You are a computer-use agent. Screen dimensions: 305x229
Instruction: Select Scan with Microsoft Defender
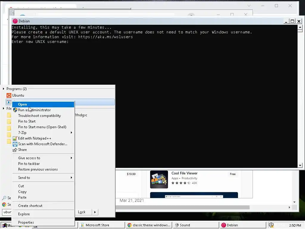click(43, 144)
